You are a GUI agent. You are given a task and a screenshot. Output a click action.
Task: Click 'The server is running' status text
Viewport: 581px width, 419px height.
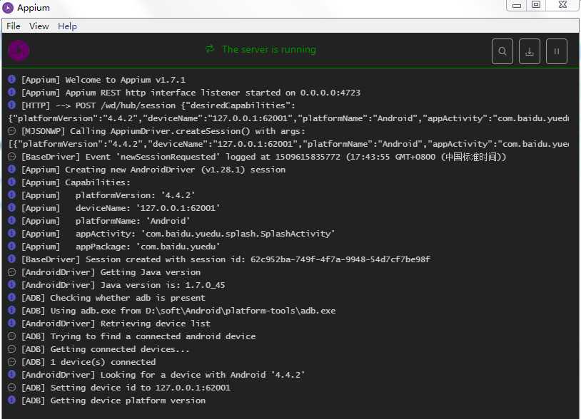268,49
